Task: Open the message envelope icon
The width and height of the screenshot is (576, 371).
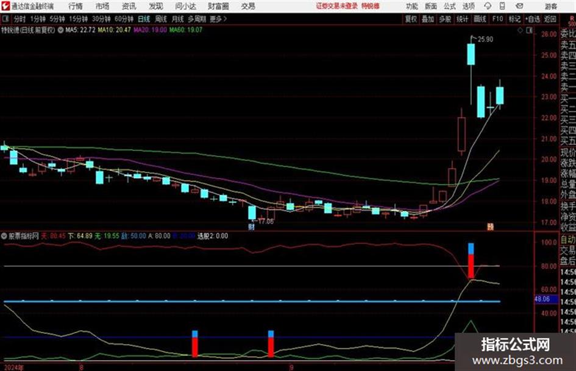Action: (x=519, y=6)
